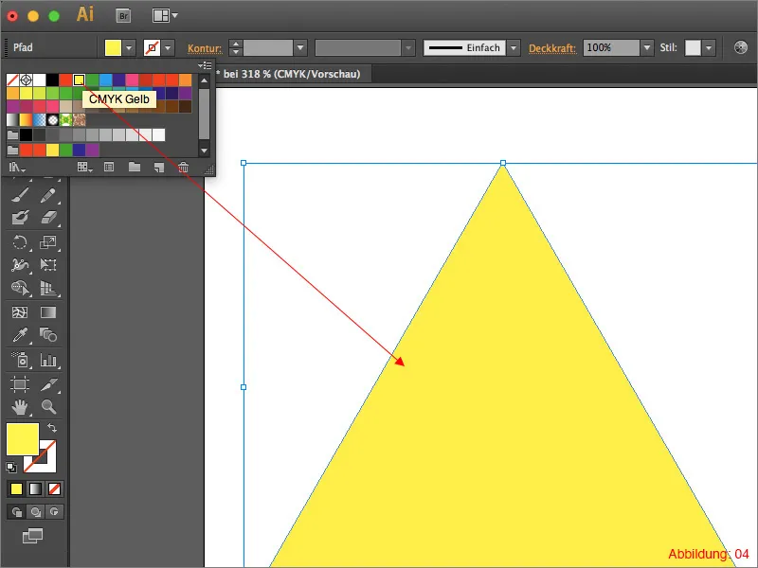
Task: Select the Eraser tool
Action: (x=48, y=218)
